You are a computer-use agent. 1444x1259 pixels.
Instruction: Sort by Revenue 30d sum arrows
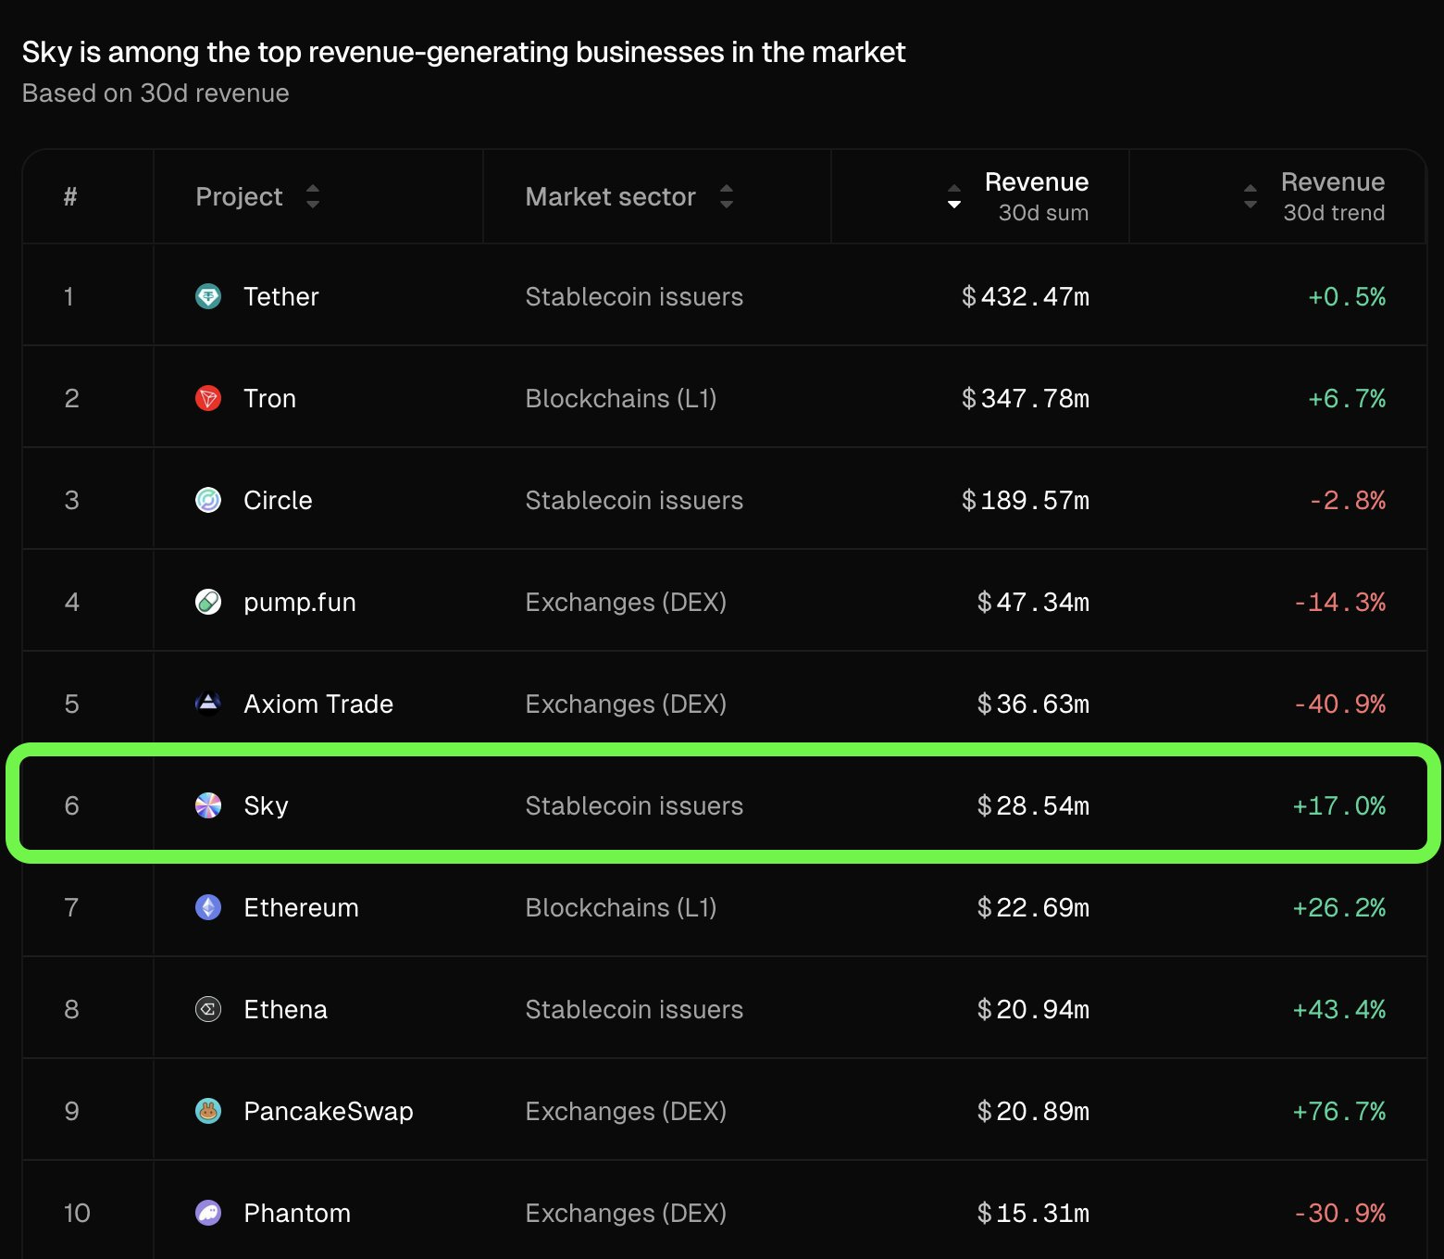954,196
